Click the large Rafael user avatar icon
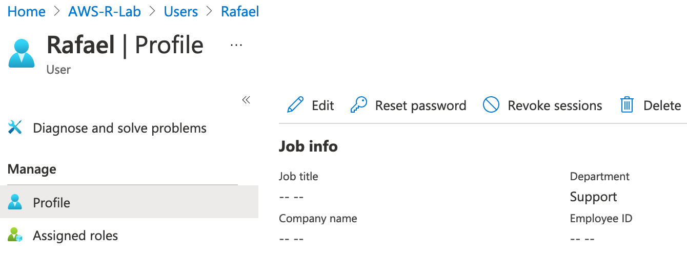Screen dimensions: 687x256 [x=22, y=53]
